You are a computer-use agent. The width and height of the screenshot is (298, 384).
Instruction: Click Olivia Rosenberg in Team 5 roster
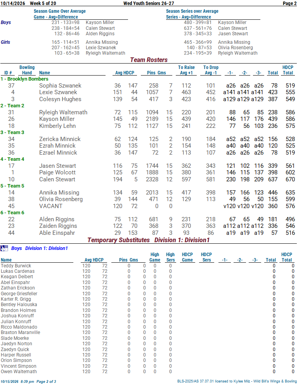[x=61, y=199]
